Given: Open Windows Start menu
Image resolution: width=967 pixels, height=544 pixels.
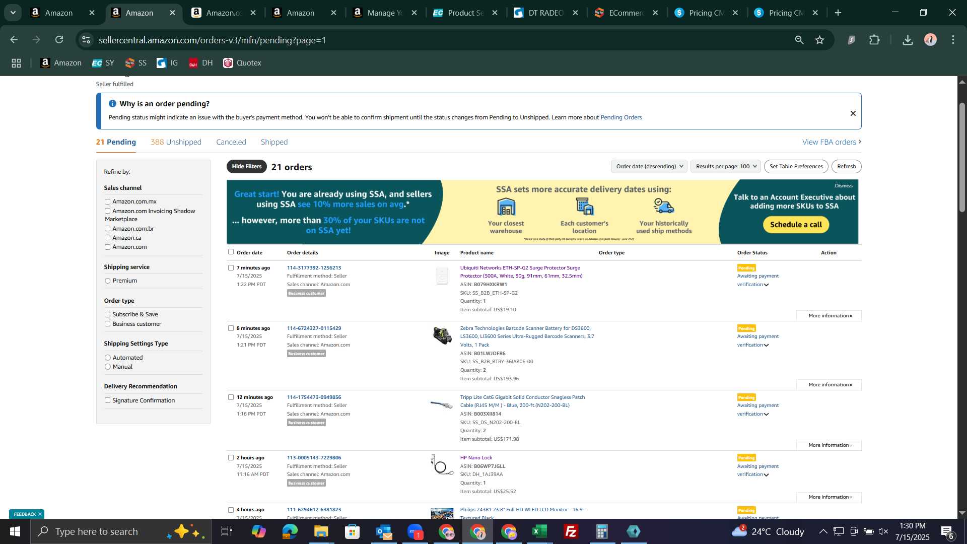Looking at the screenshot, I should tap(15, 531).
